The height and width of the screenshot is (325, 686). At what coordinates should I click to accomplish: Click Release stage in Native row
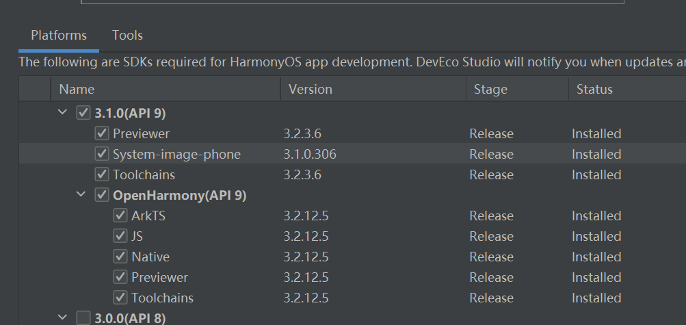(x=491, y=257)
